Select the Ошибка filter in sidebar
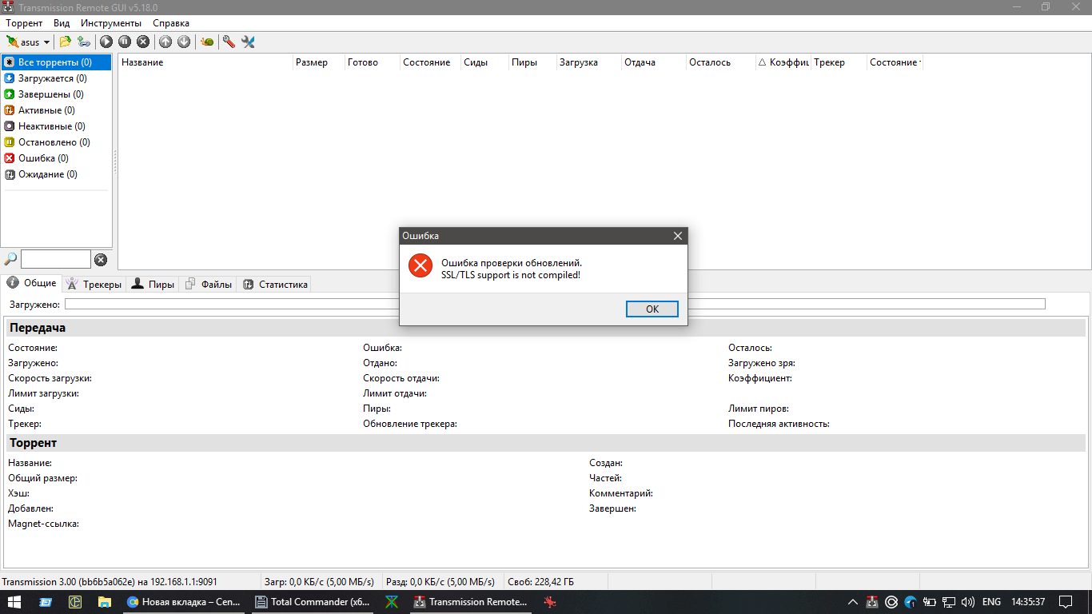1092x614 pixels. coord(36,157)
